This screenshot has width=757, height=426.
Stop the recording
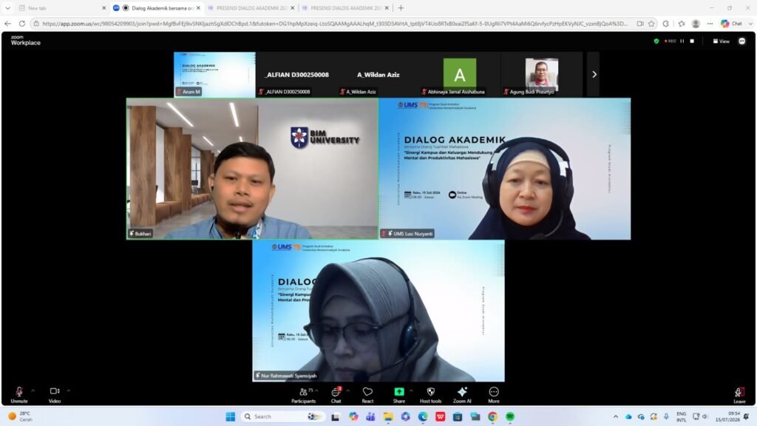click(x=692, y=41)
